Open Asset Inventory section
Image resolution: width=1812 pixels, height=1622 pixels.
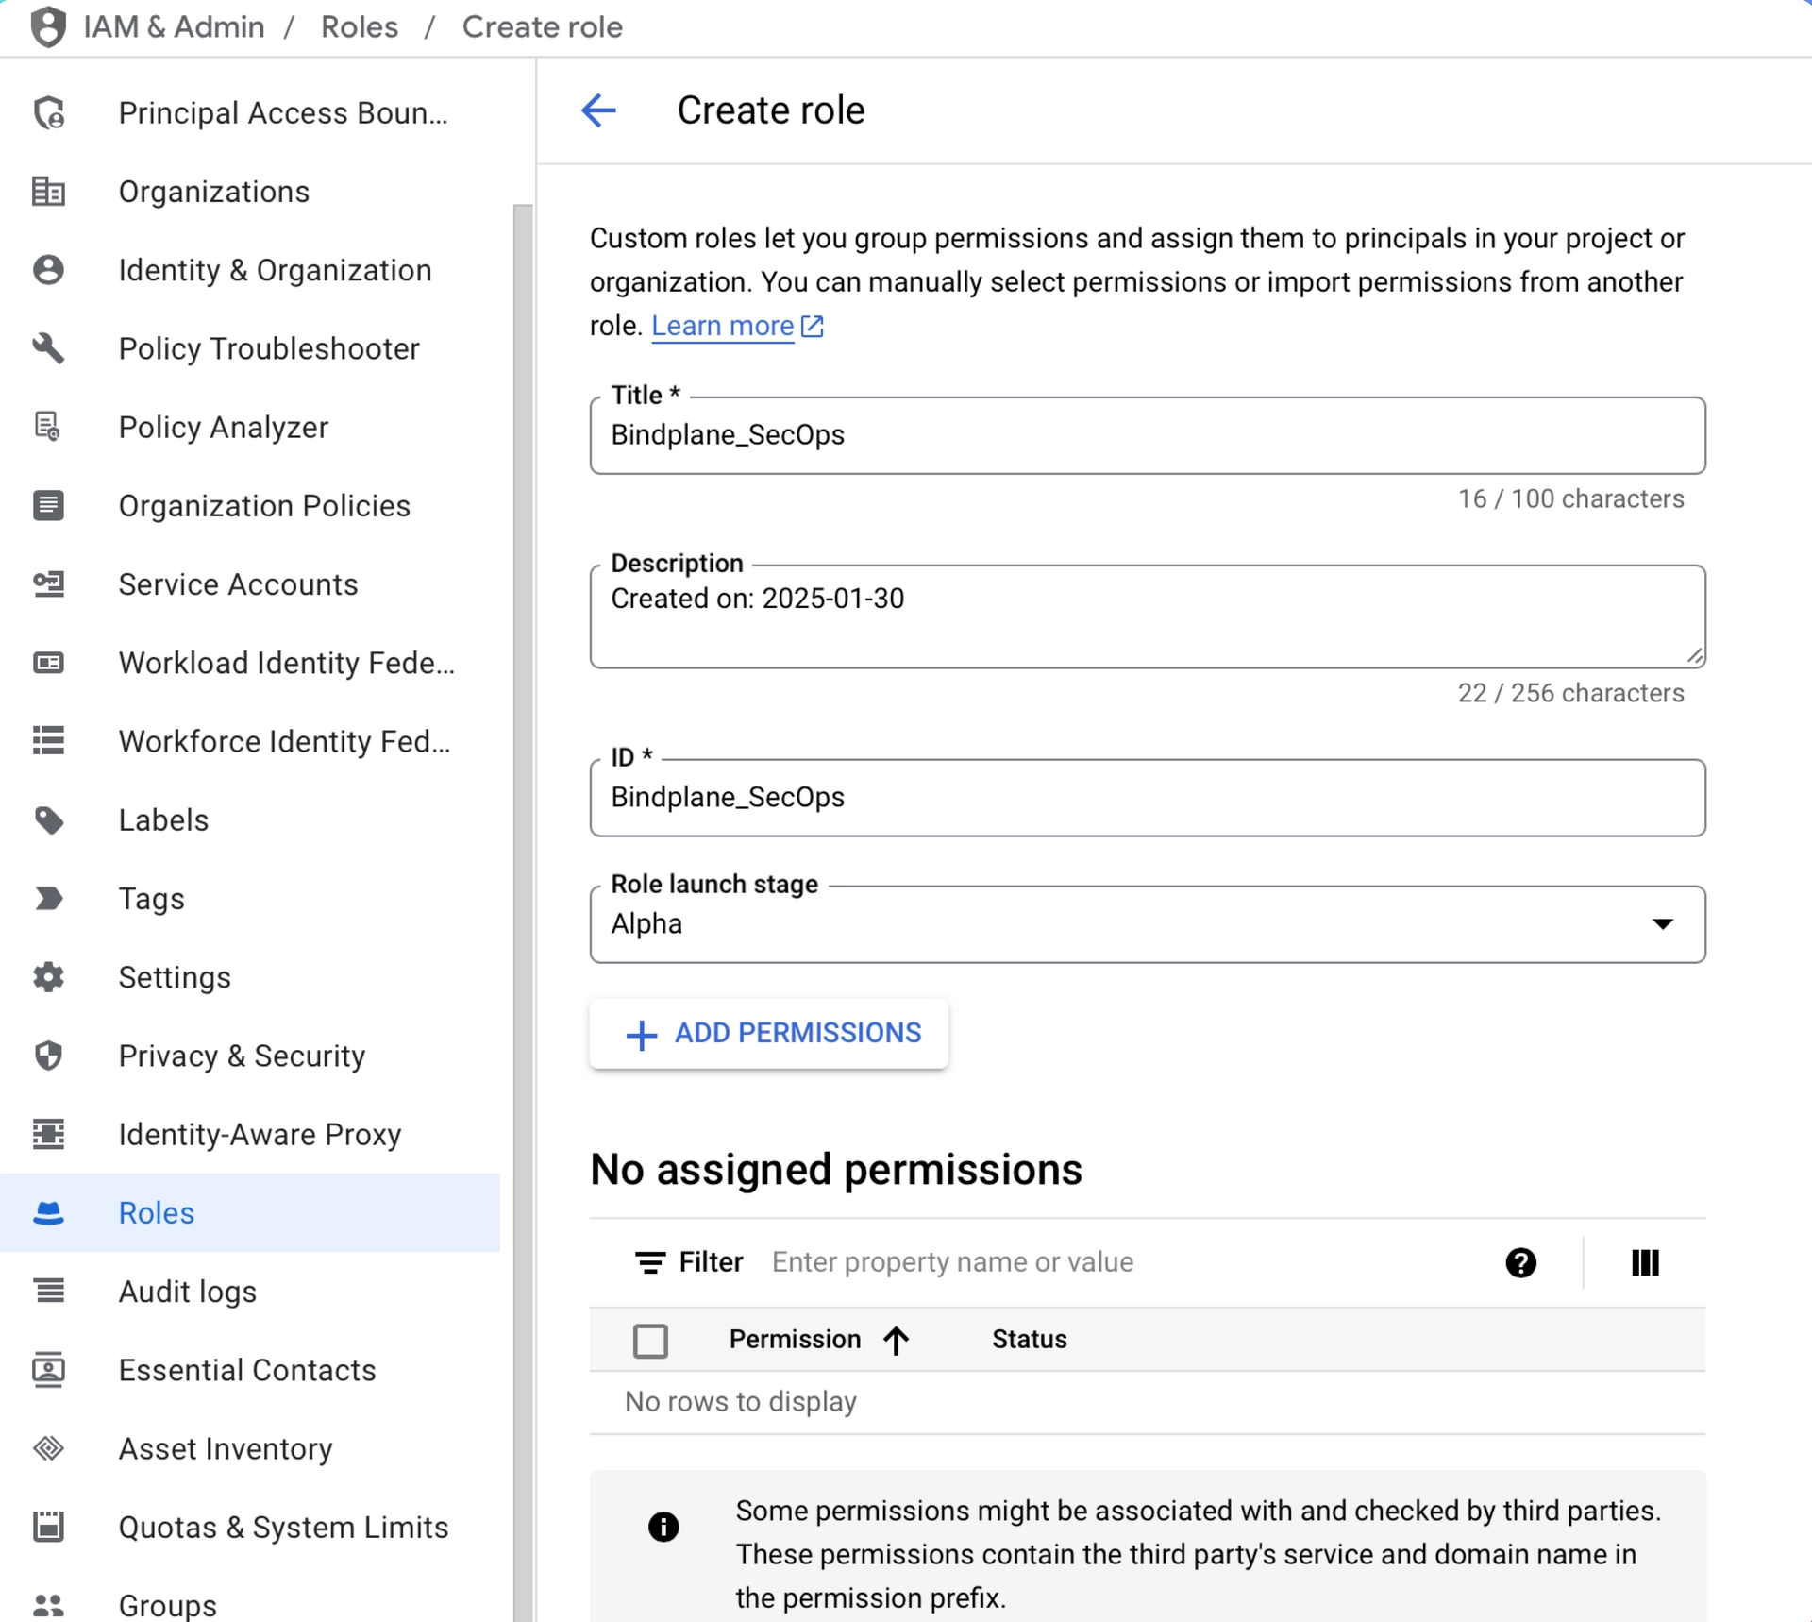pos(225,1448)
